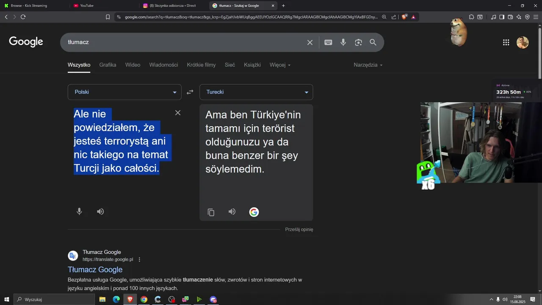The image size is (542, 305).
Task: Share this page link
Action: click(x=394, y=17)
